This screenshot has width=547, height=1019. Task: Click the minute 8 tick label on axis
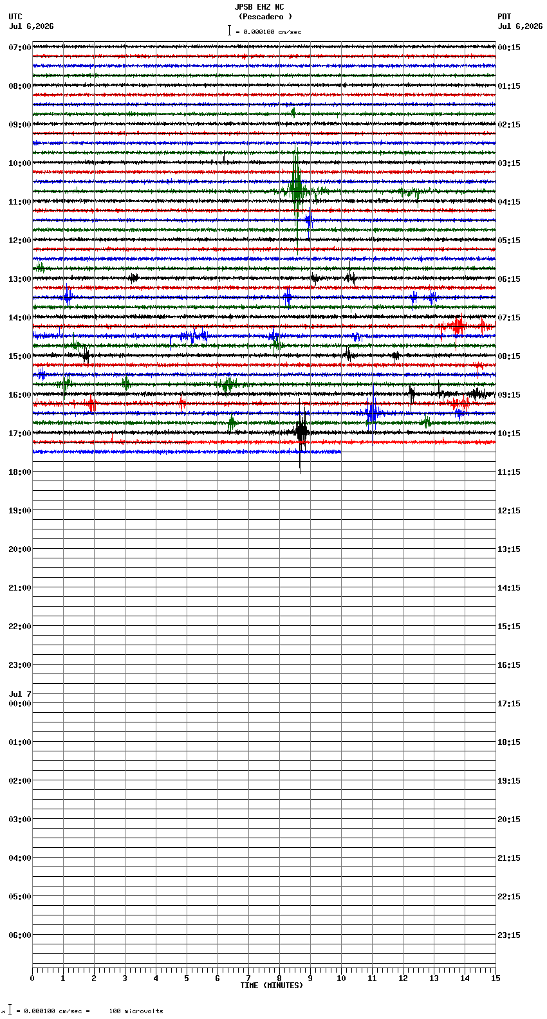[279, 978]
